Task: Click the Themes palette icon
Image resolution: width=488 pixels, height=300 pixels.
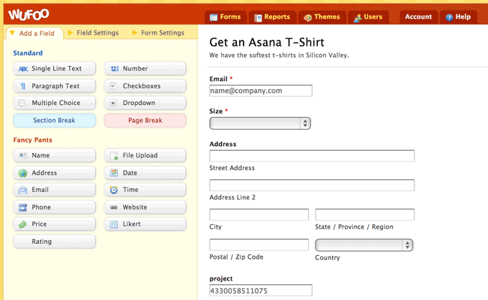Action: 307,18
